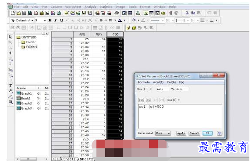Click the Apply button

coord(181,133)
